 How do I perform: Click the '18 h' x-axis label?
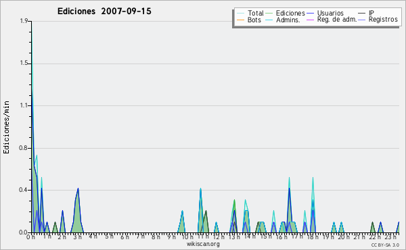coord(313,236)
